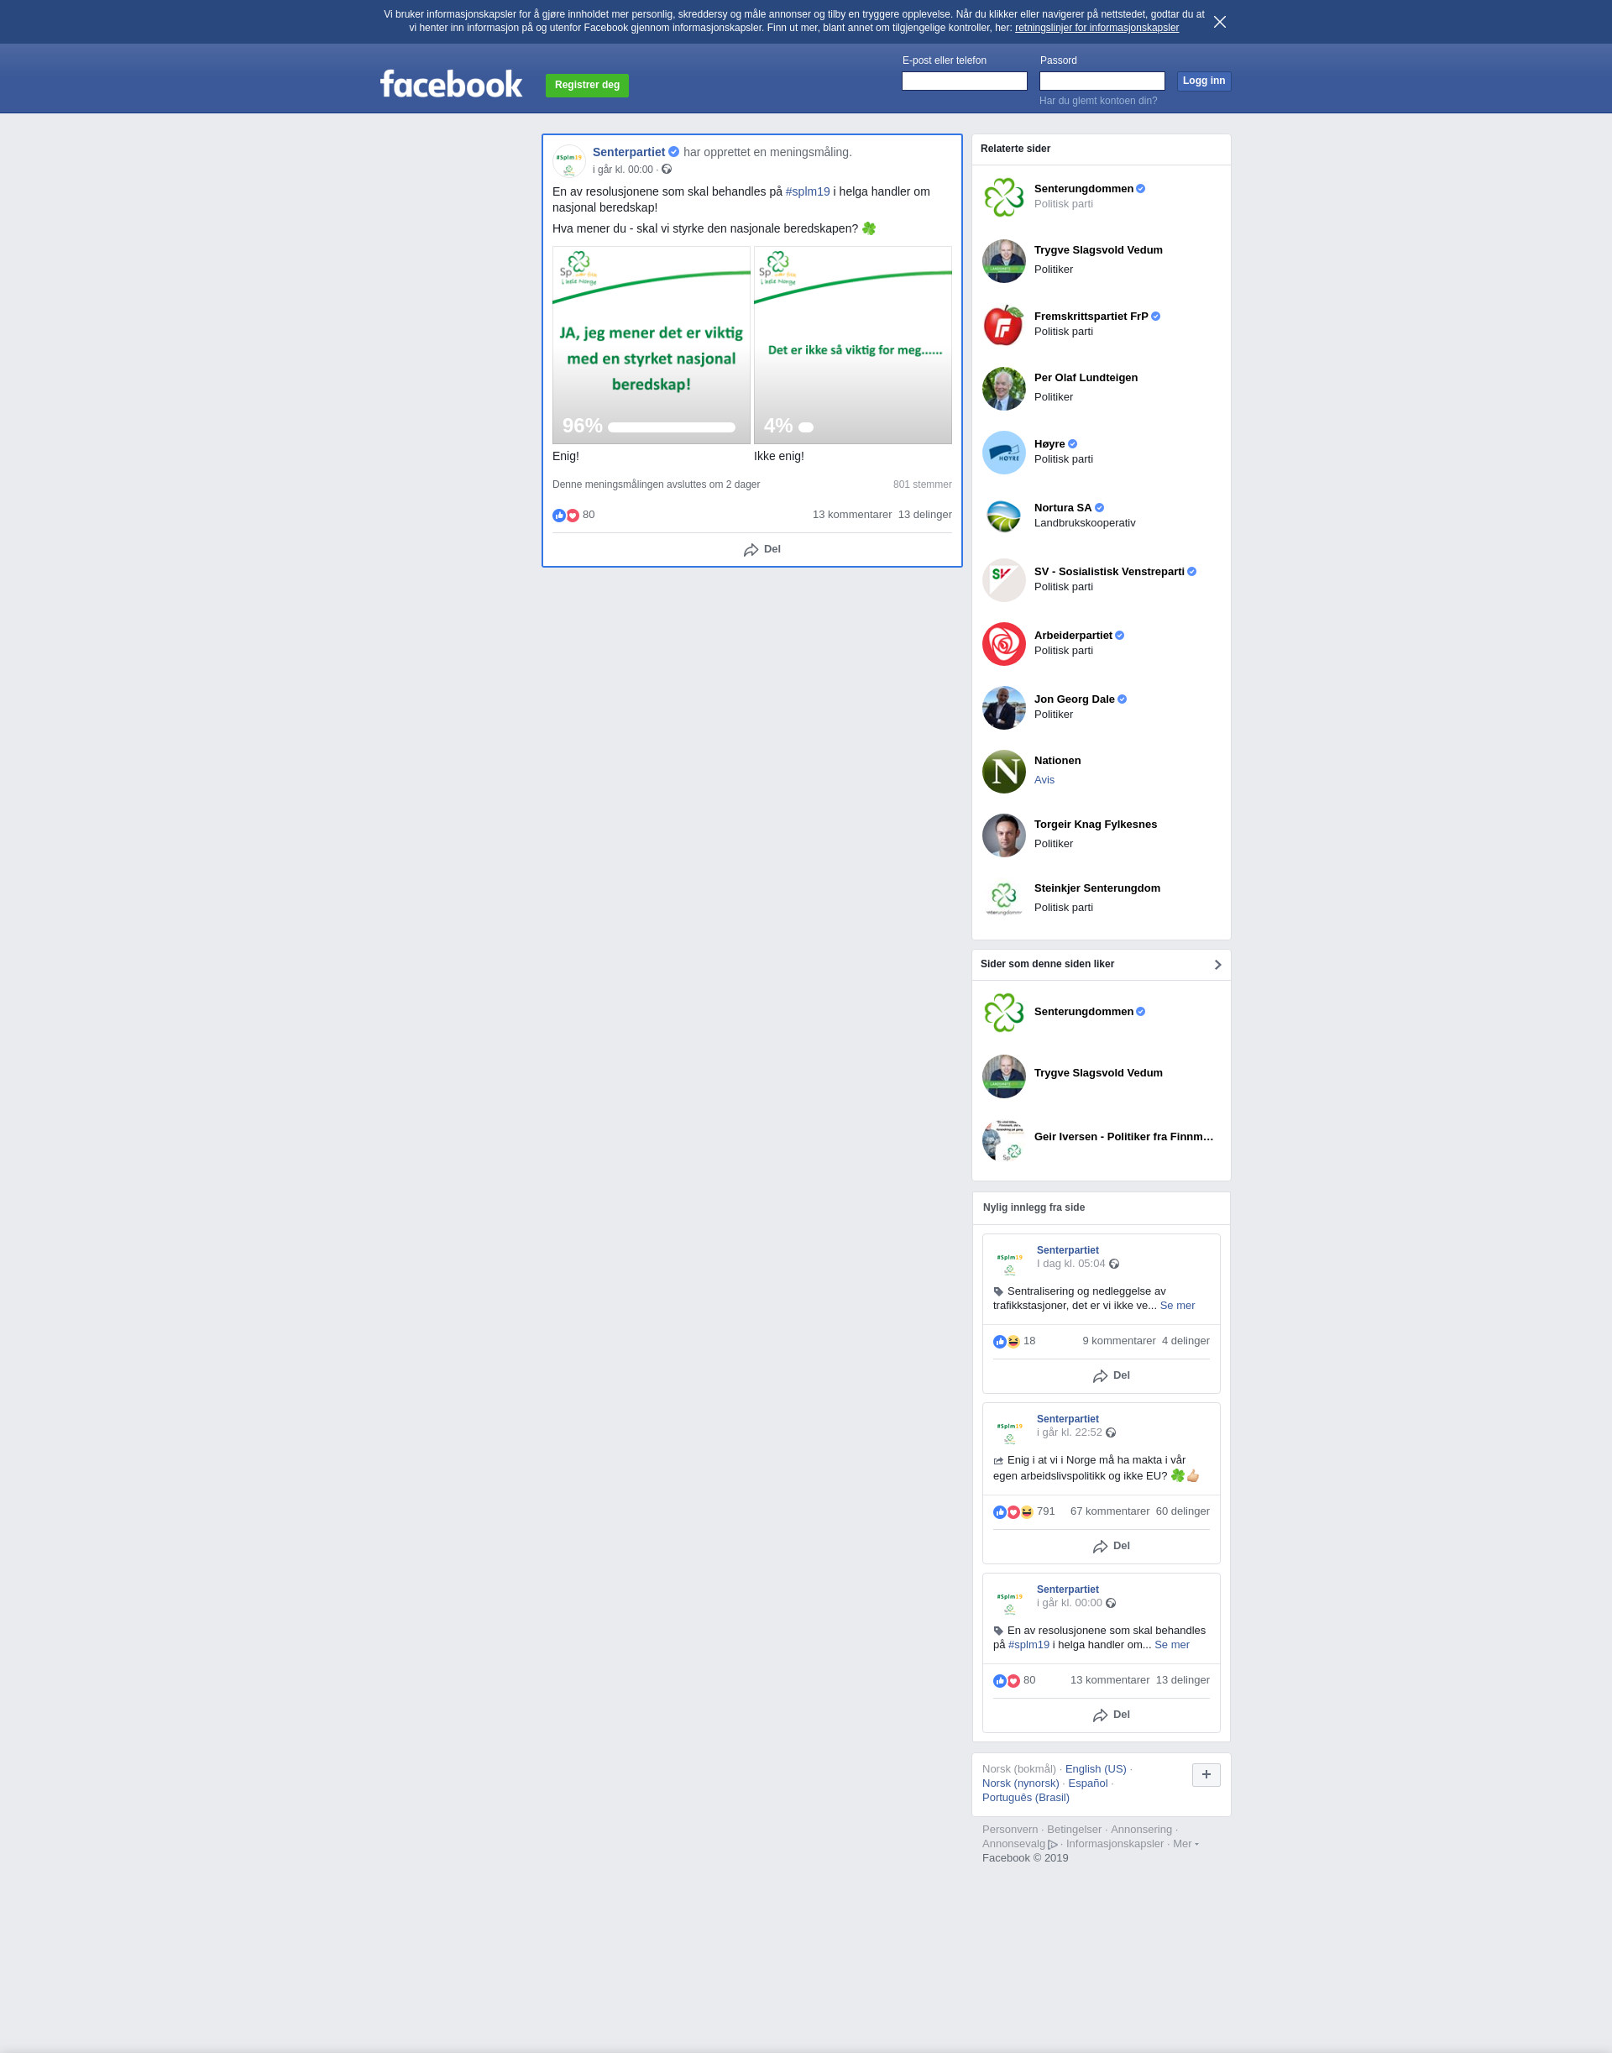Click the Del share icon under poll
This screenshot has height=2053, width=1612.
tap(751, 549)
